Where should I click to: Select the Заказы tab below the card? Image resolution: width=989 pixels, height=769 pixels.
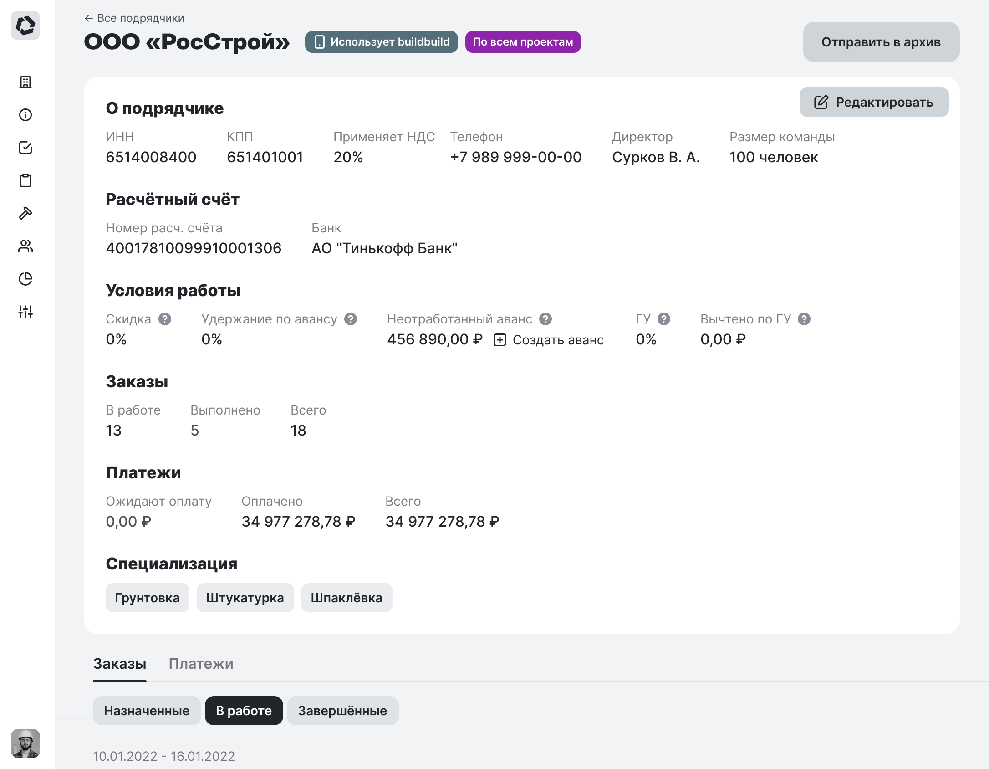click(119, 664)
